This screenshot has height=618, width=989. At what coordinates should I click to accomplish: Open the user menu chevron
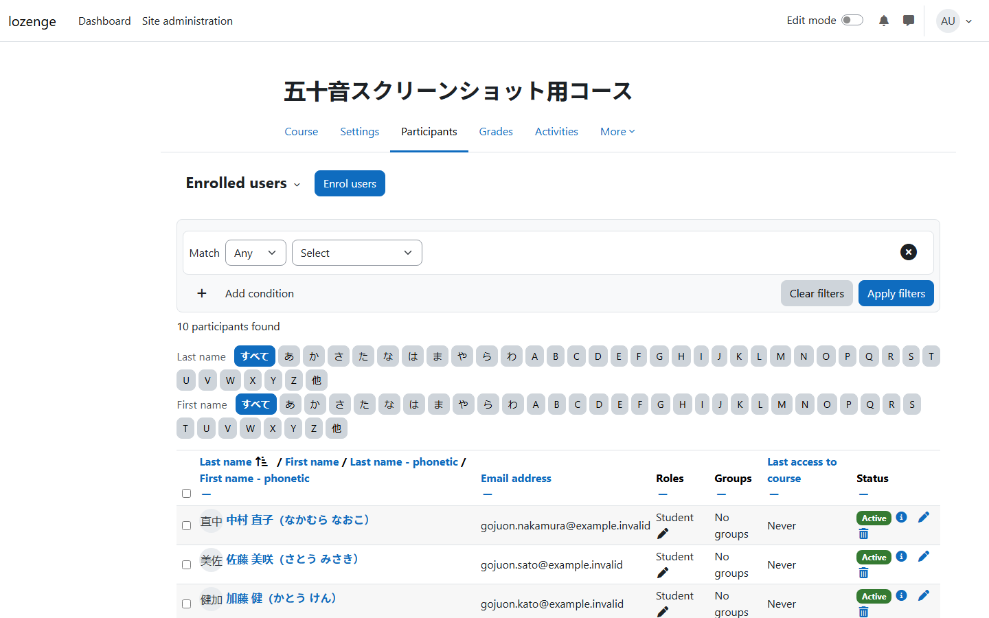(969, 21)
